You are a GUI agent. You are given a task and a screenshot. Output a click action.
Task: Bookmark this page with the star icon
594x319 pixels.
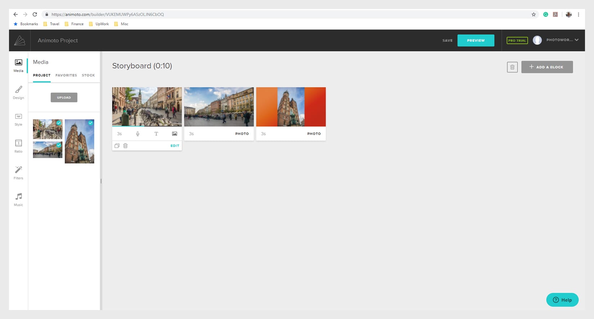pos(534,14)
